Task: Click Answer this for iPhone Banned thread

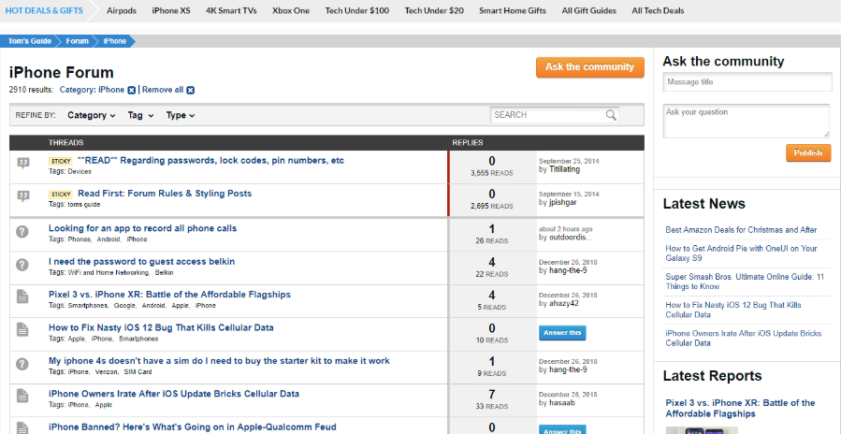Action: point(562,429)
